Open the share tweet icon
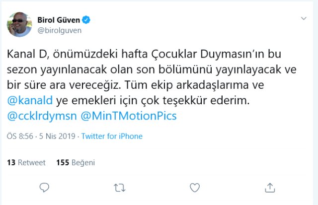Screen dimensions: 318x205 tap(270, 187)
